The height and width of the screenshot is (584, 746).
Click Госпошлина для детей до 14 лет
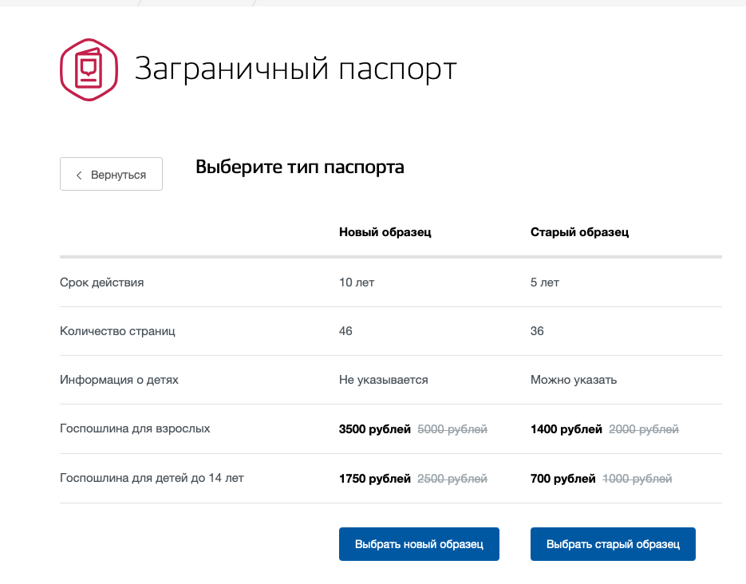click(x=152, y=478)
